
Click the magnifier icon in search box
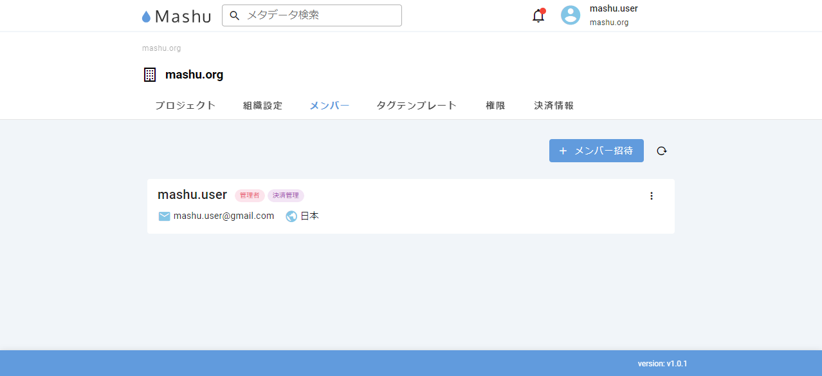coord(235,15)
